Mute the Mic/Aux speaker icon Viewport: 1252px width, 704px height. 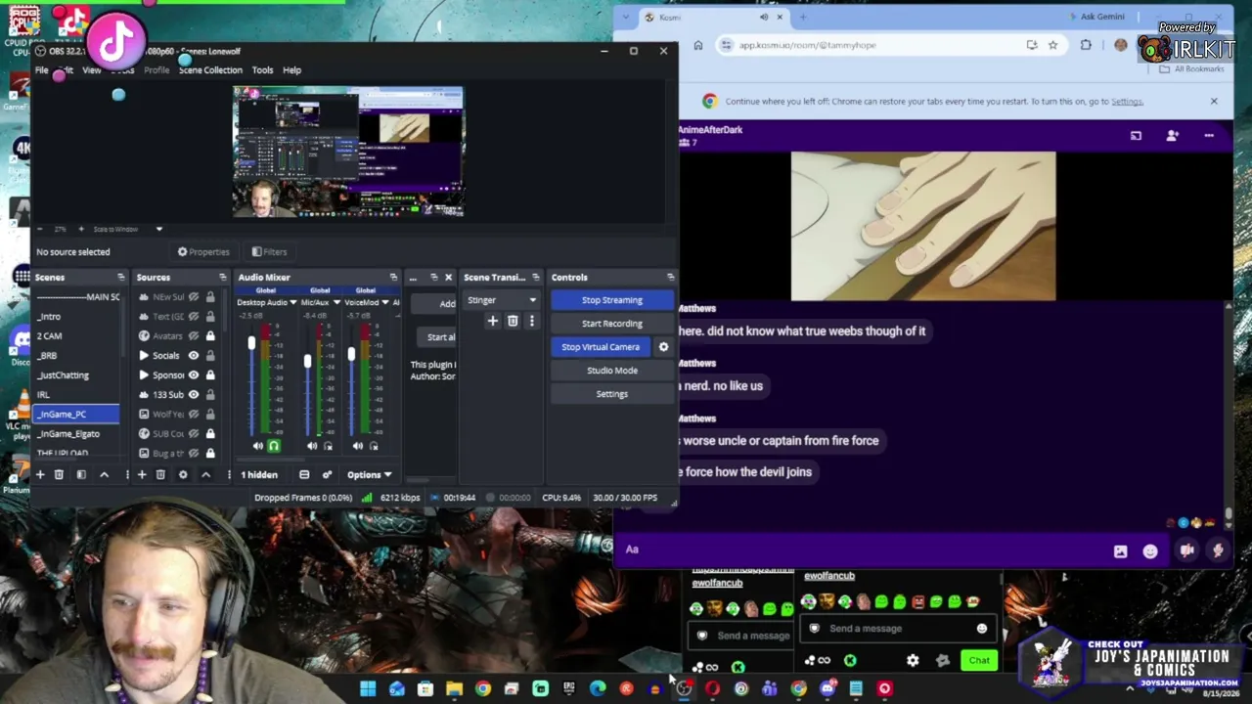312,446
